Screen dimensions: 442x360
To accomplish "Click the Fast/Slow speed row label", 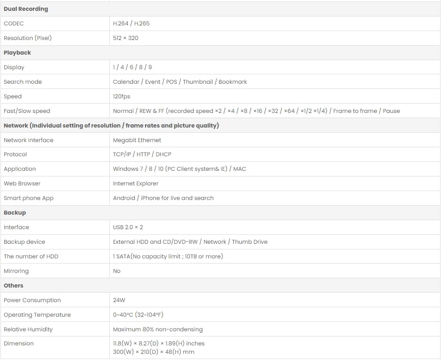I will pyautogui.click(x=27, y=111).
